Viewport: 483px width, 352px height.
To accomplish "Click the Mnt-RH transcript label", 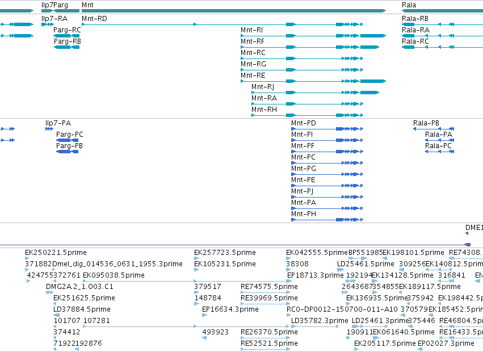I will (x=264, y=110).
